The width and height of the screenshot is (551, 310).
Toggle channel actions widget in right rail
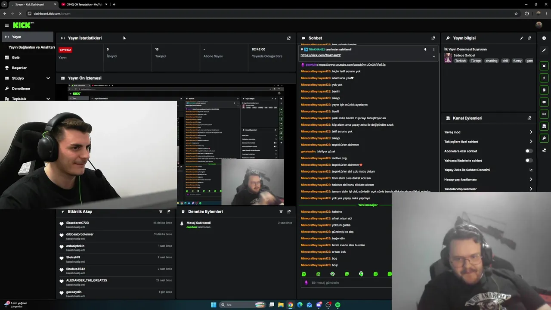click(x=544, y=126)
